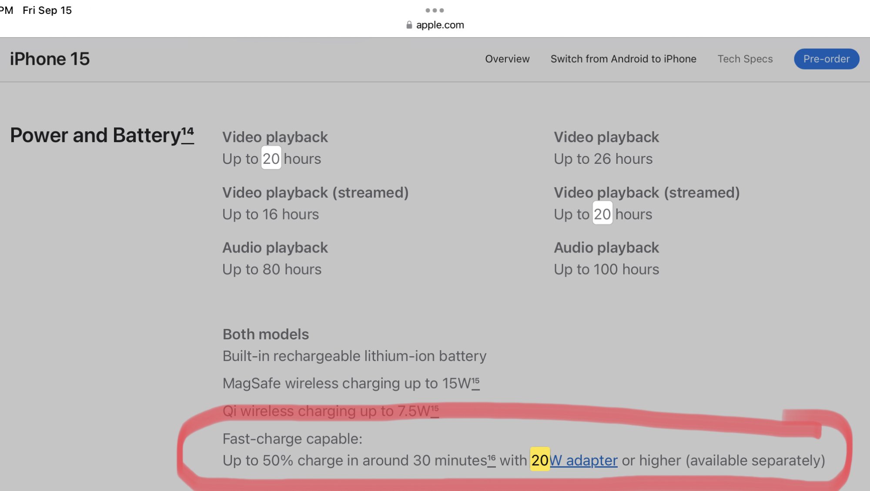The image size is (870, 491).
Task: Click the text Up to 100 hours
Action: [x=606, y=269]
